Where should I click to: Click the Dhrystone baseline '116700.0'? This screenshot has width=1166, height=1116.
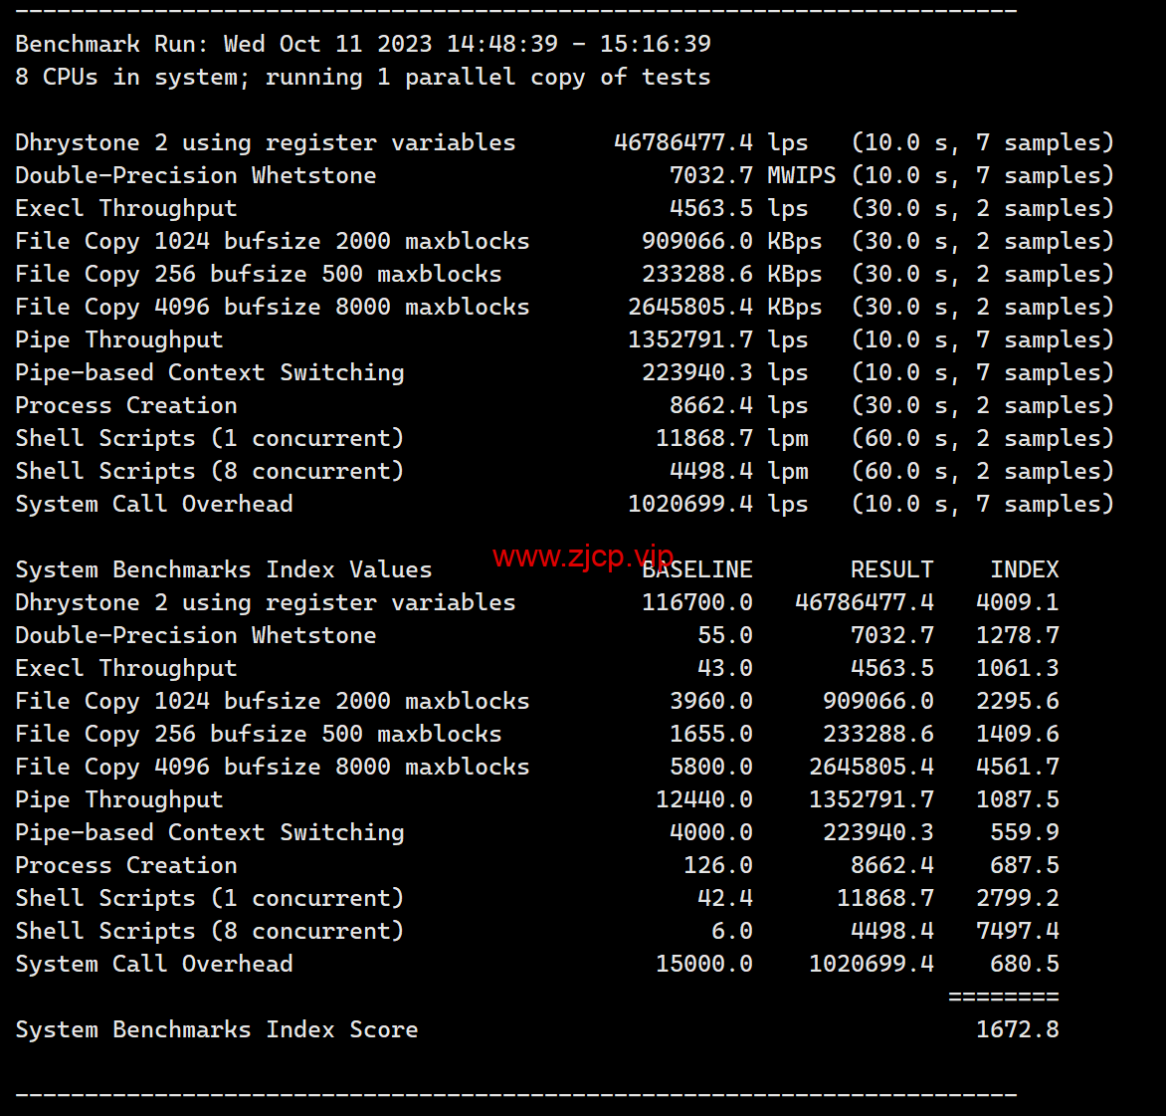point(697,602)
